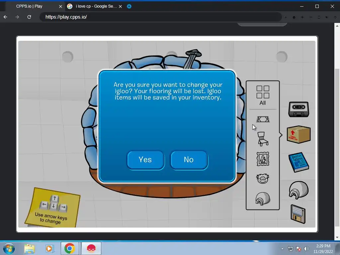Screen dimensions: 340x255
Task: Open the volume control in system tray
Action: [306, 249]
